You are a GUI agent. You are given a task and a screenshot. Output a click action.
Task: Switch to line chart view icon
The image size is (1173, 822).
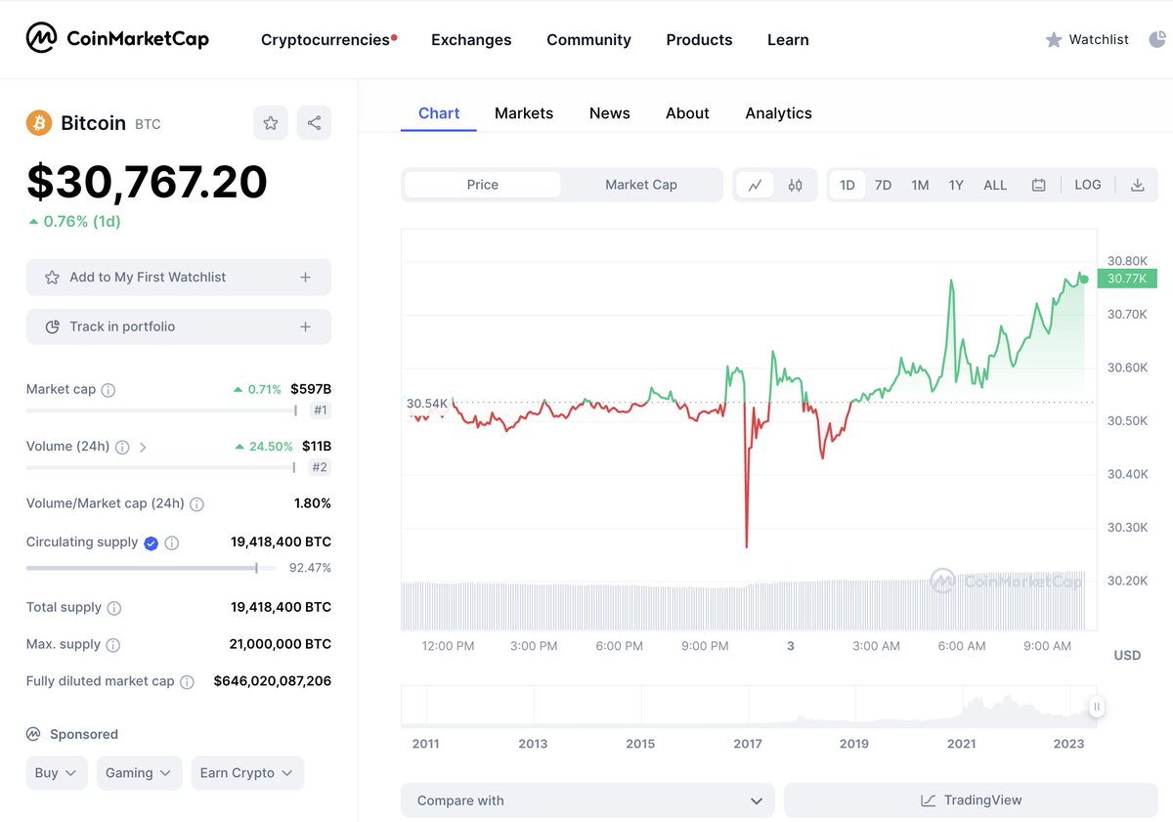(x=756, y=185)
